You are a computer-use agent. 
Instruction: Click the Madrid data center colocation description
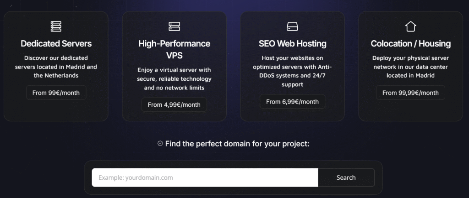(410, 67)
